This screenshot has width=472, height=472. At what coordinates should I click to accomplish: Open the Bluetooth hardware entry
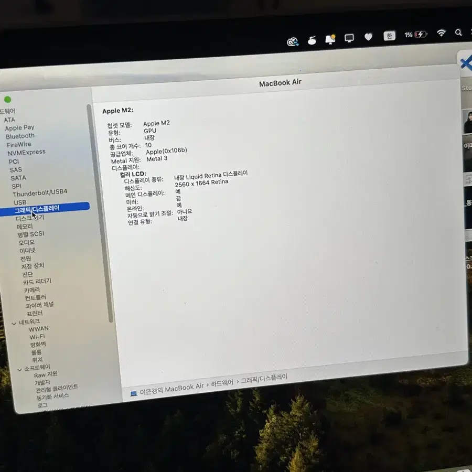pyautogui.click(x=20, y=136)
